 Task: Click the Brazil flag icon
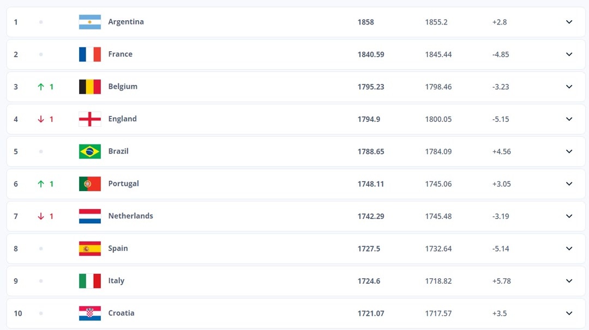click(90, 151)
